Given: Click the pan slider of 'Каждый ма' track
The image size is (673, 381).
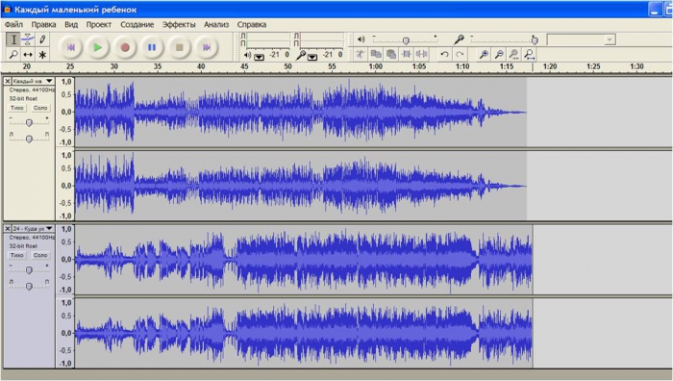Looking at the screenshot, I should point(29,139).
